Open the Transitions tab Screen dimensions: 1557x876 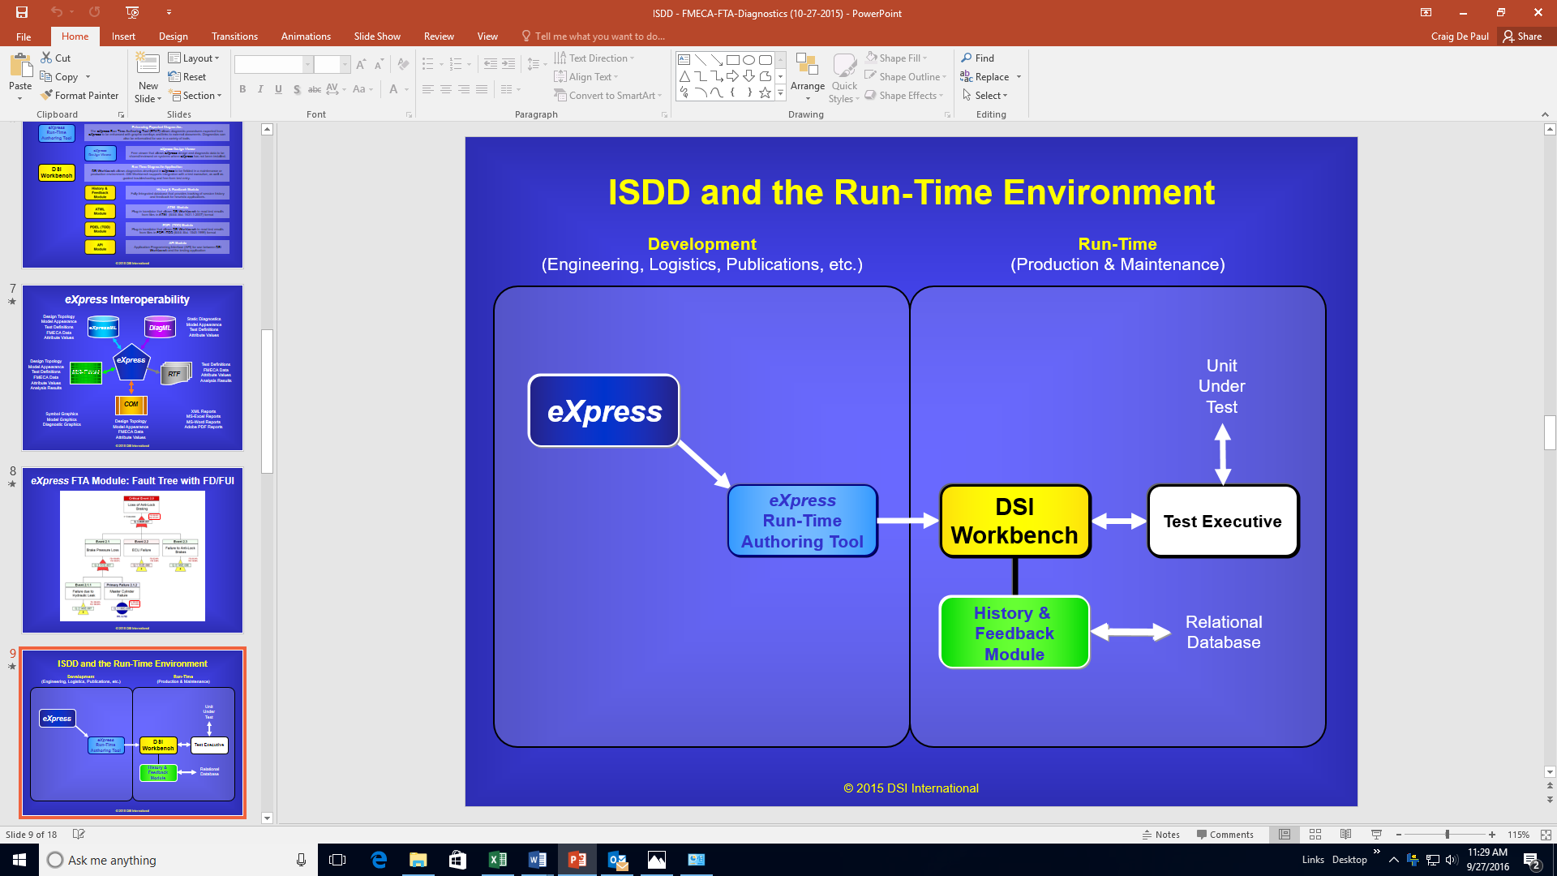234,36
